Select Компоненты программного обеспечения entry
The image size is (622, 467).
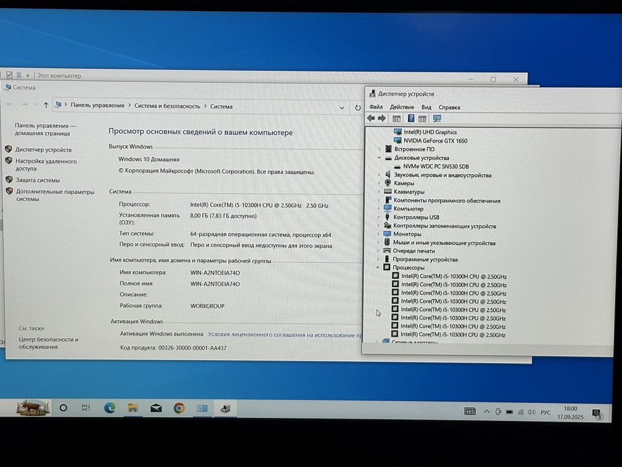[x=447, y=200]
